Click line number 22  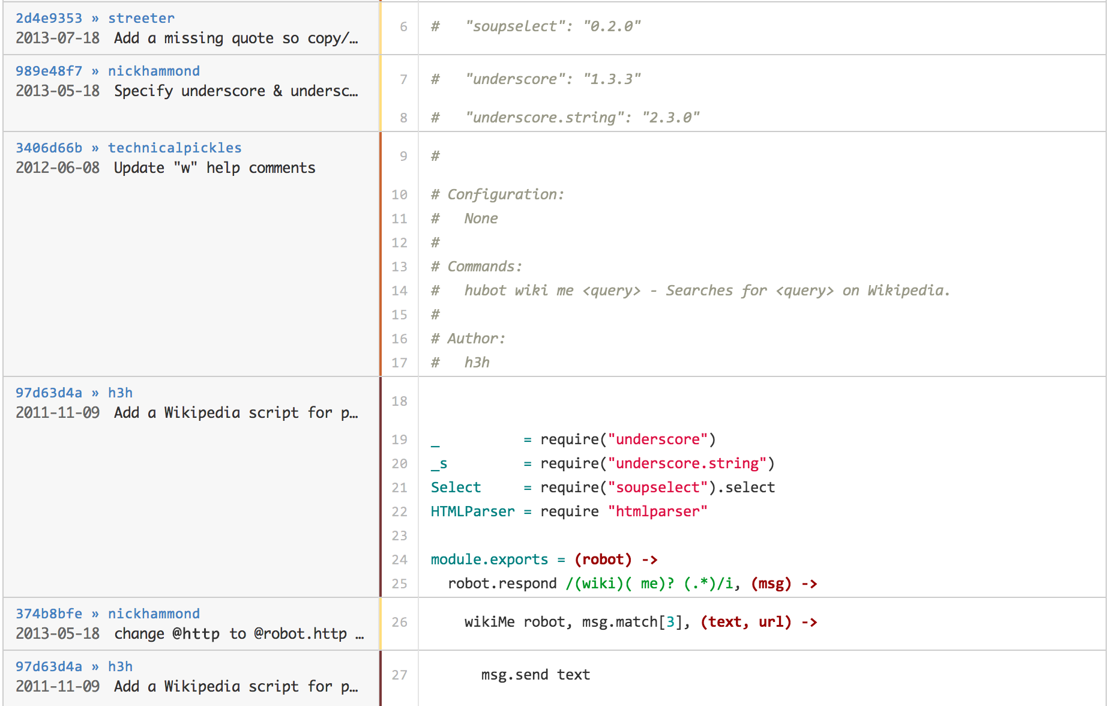[400, 511]
